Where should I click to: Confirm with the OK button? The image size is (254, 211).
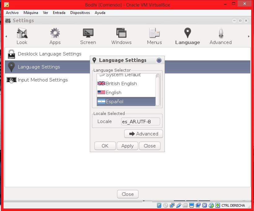pos(105,146)
